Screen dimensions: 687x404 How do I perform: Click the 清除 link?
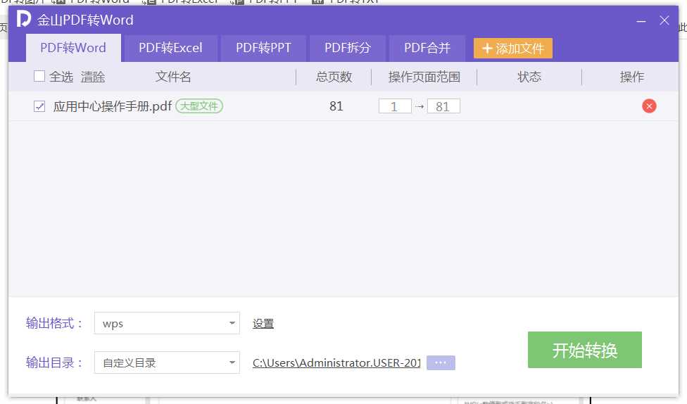93,77
